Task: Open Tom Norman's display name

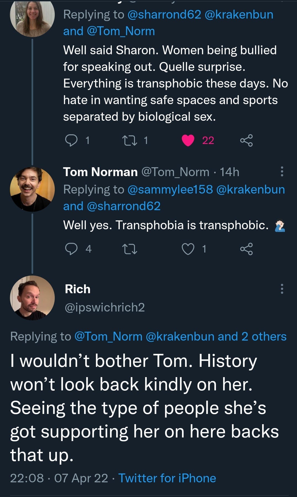Action: coord(100,172)
